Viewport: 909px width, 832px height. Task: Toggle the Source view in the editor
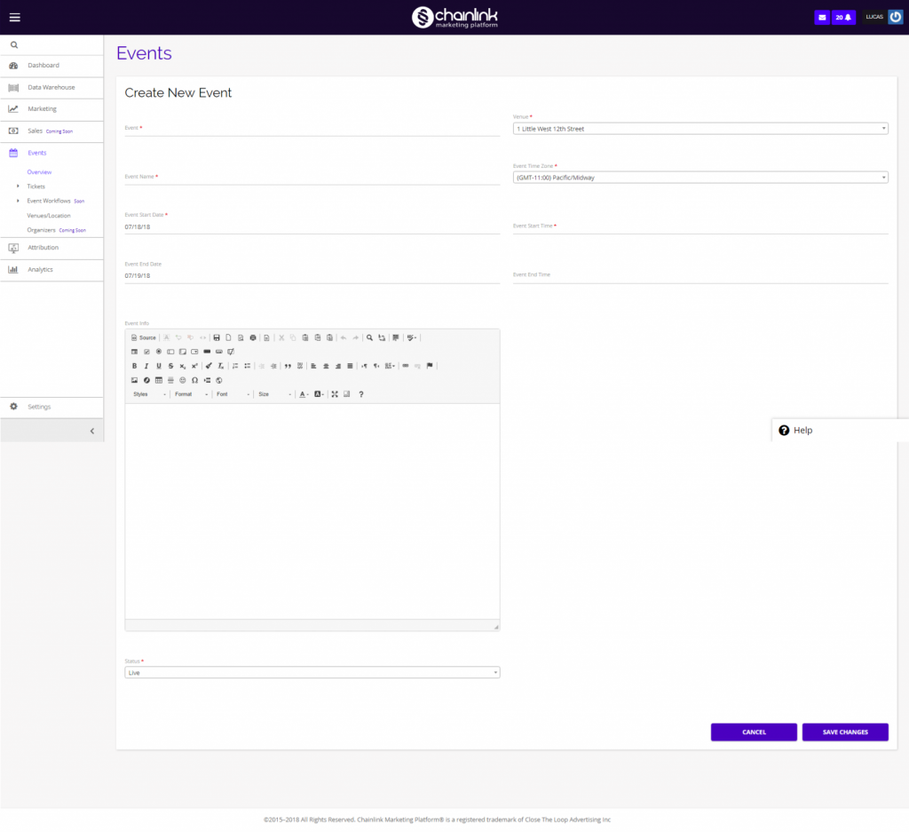[x=142, y=337]
